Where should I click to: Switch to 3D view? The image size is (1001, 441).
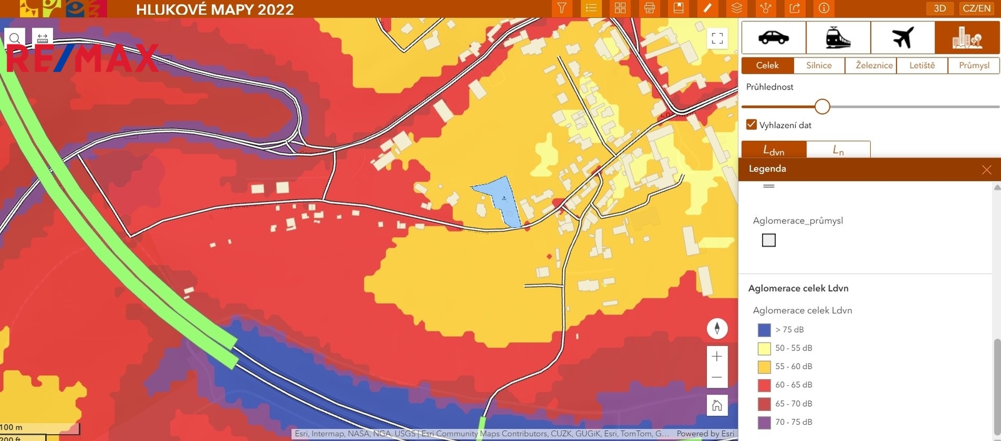tap(940, 8)
